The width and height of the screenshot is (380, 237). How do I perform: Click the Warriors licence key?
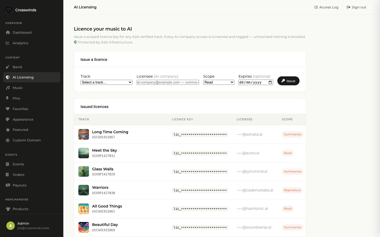coord(200,190)
